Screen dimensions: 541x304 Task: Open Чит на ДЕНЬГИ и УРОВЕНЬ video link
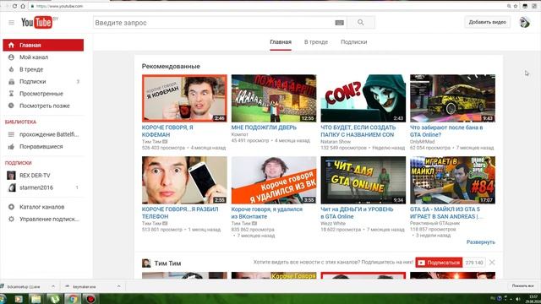pyautogui.click(x=357, y=213)
